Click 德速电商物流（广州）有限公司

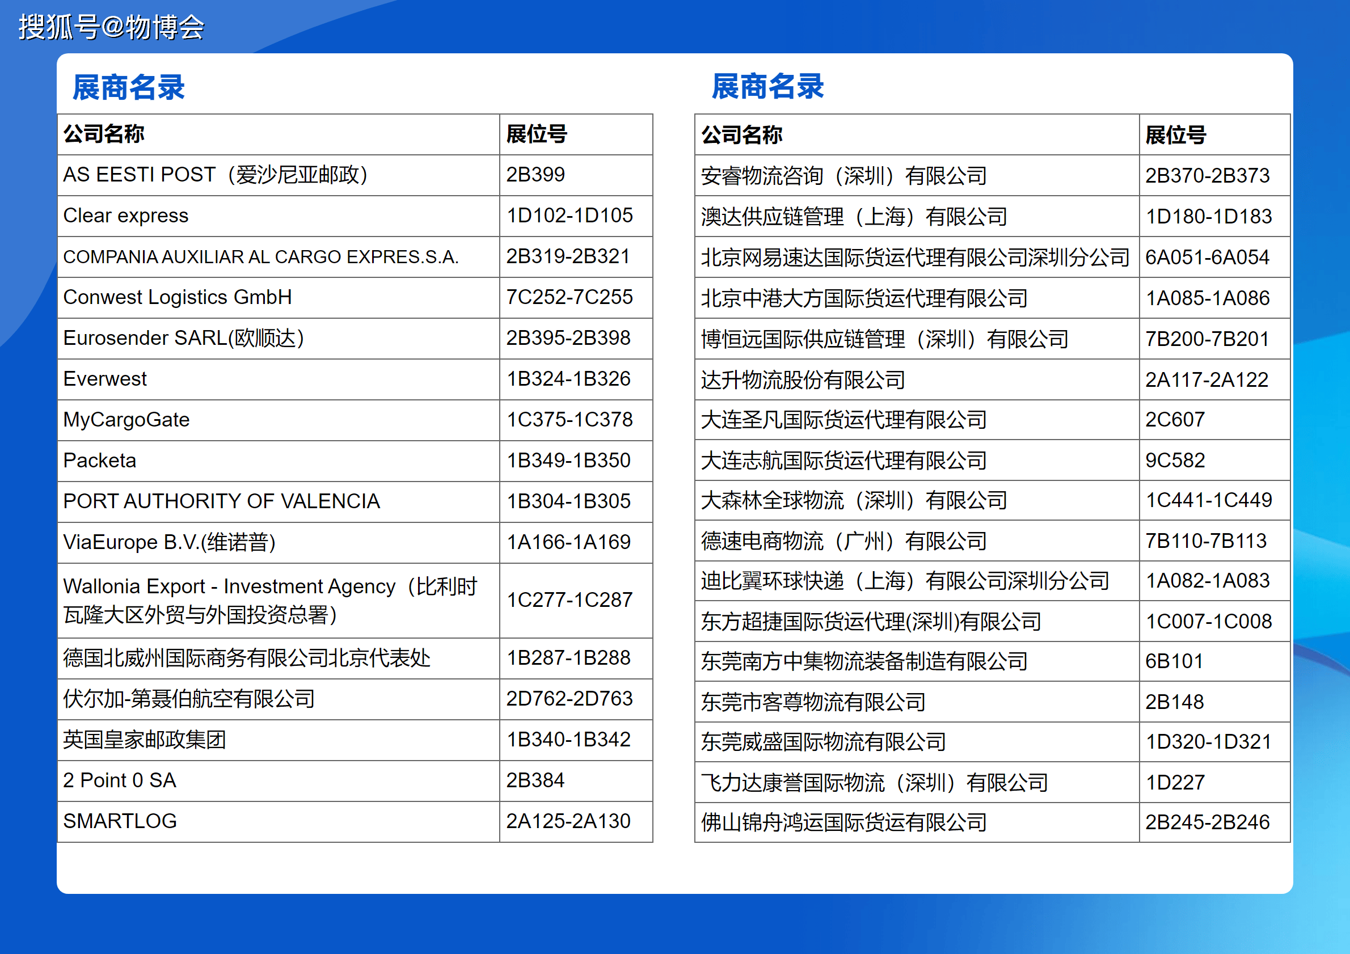(844, 541)
